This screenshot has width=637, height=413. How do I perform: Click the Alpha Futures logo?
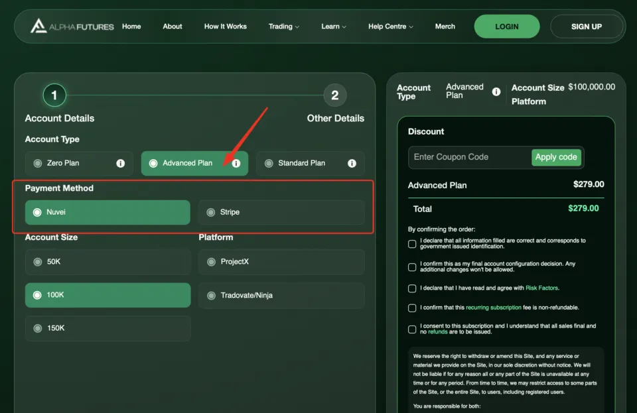click(x=71, y=27)
